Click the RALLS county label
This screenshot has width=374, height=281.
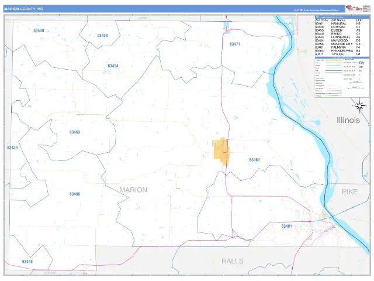233,261
